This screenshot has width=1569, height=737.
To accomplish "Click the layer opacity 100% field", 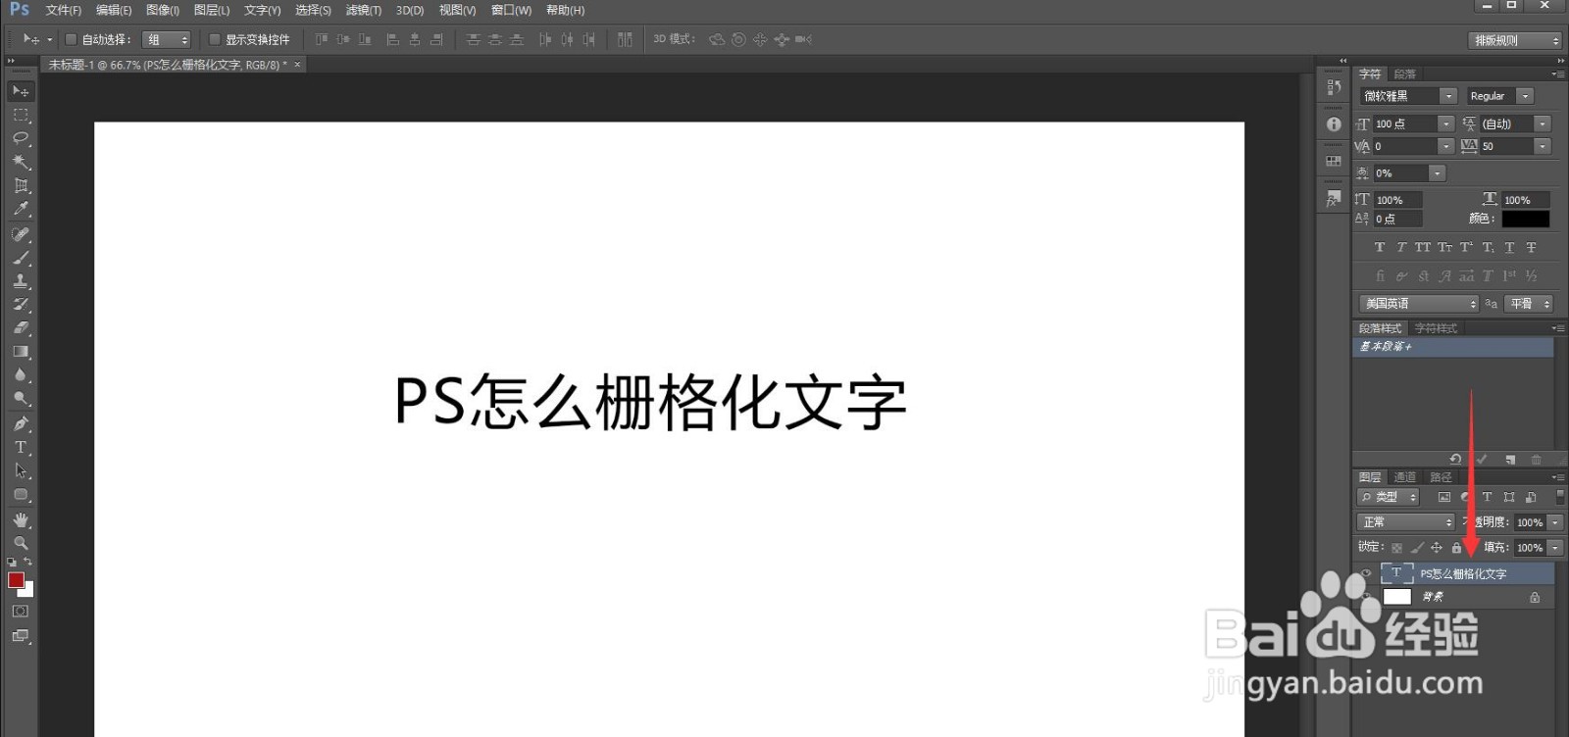I will coord(1530,522).
